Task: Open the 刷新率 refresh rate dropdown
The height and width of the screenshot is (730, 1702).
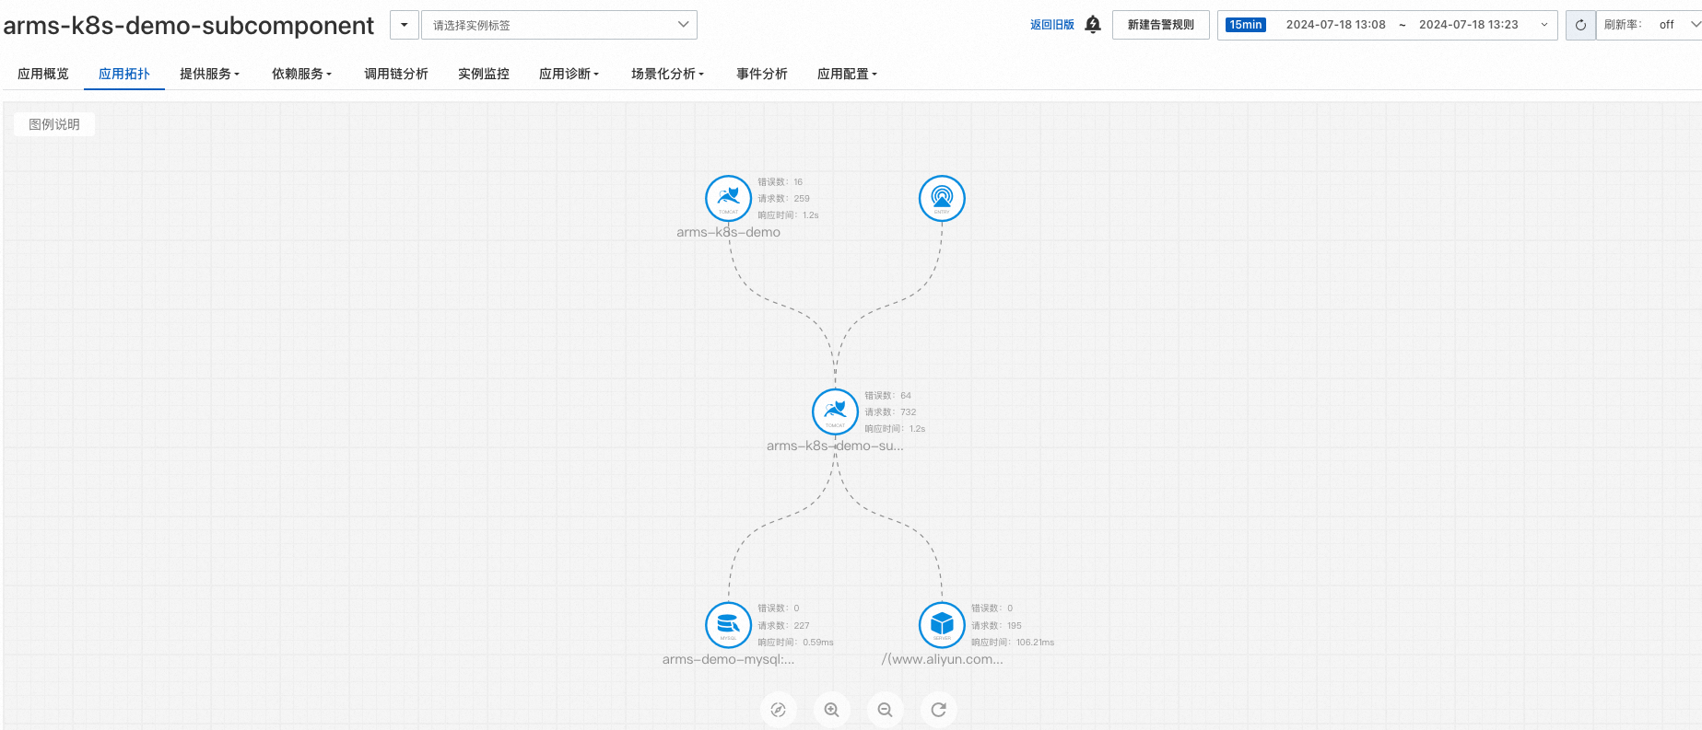Action: click(1649, 25)
